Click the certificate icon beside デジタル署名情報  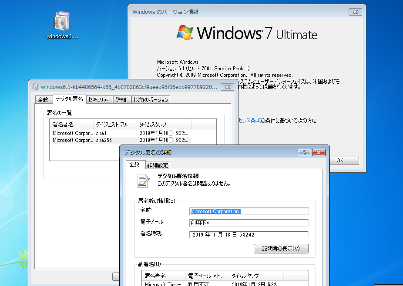coord(143,180)
